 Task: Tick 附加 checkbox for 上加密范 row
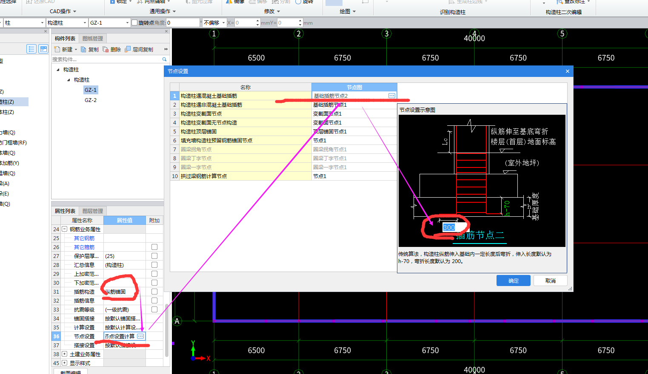(154, 274)
